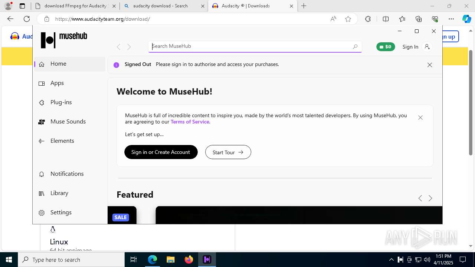Open the Plug-ins section in MuseHub
Image resolution: width=475 pixels, height=267 pixels.
(70, 102)
